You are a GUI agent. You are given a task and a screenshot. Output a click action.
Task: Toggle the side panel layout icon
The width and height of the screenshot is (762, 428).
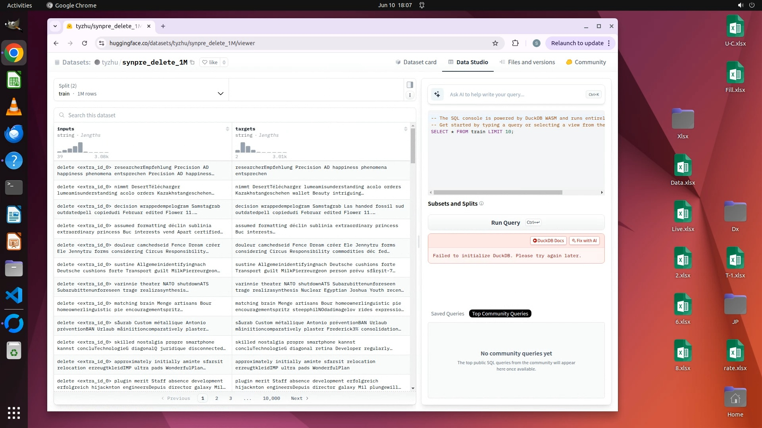coord(410,85)
